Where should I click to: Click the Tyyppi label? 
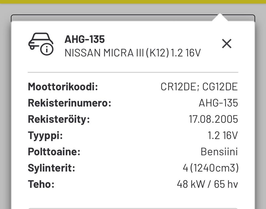click(45, 136)
